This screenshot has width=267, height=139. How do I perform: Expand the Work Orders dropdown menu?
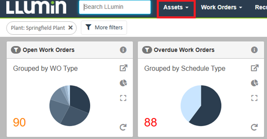[x=222, y=8]
